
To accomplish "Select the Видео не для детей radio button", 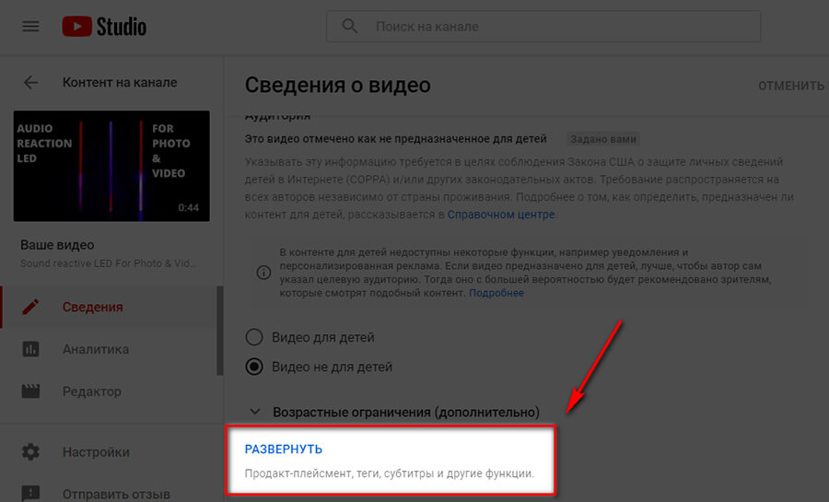I will point(254,367).
